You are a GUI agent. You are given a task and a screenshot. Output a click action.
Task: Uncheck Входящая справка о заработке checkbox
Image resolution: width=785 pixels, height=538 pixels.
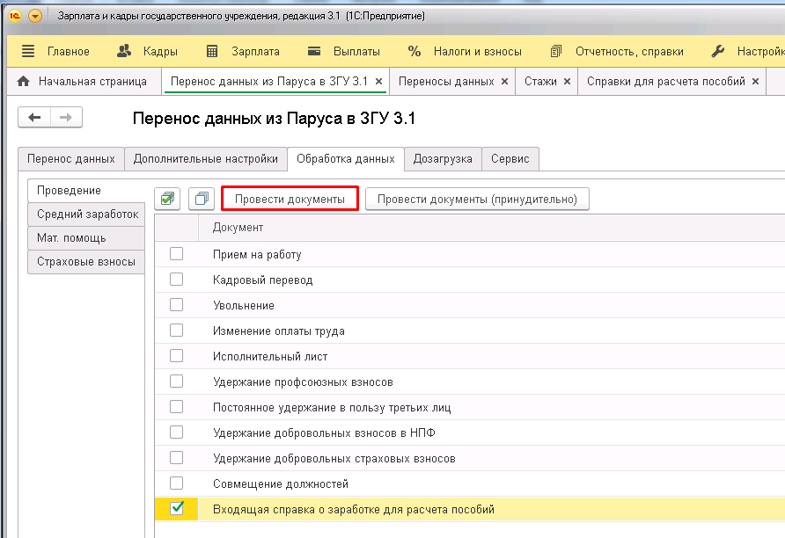coord(177,508)
